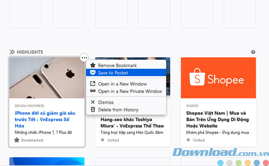Click the Visited text on Shopee card
Image resolution: width=269 pixels, height=166 pixels.
click(x=199, y=140)
